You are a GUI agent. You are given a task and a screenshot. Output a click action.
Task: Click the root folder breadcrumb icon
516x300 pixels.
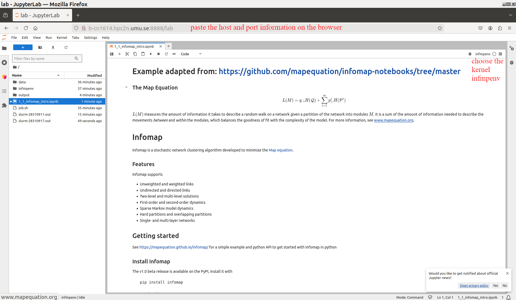(15, 67)
